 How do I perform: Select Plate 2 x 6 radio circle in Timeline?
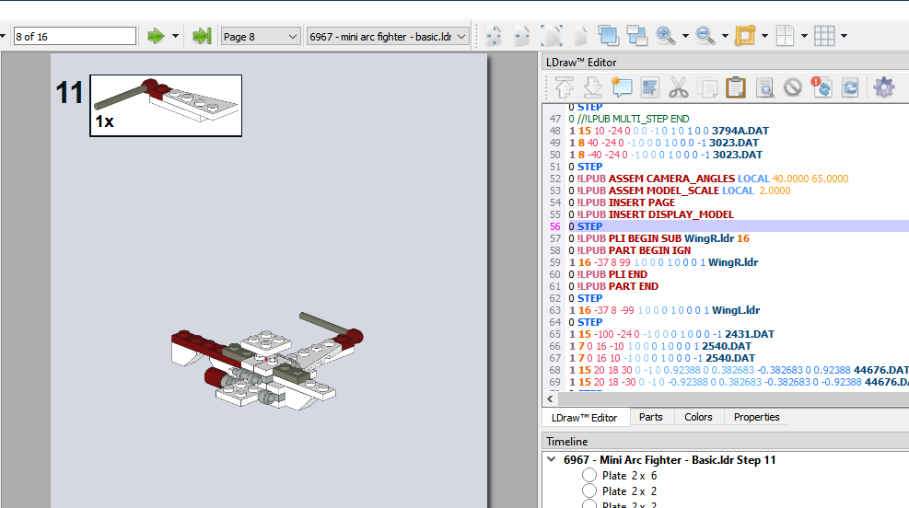(x=589, y=475)
